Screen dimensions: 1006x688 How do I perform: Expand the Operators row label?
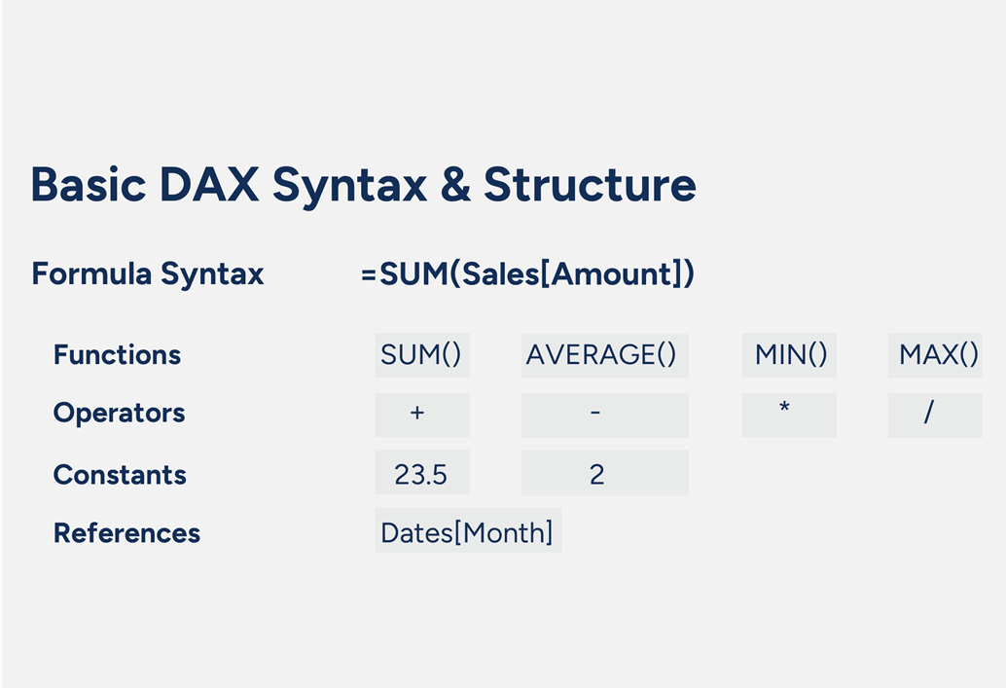[119, 414]
